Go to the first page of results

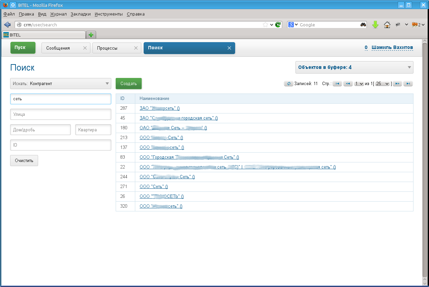pos(337,84)
